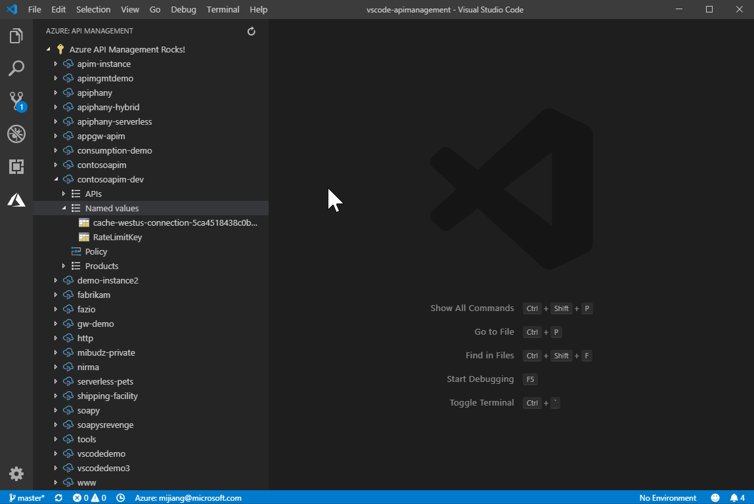Click the subscription key icon
This screenshot has height=504, width=754.
pos(60,49)
